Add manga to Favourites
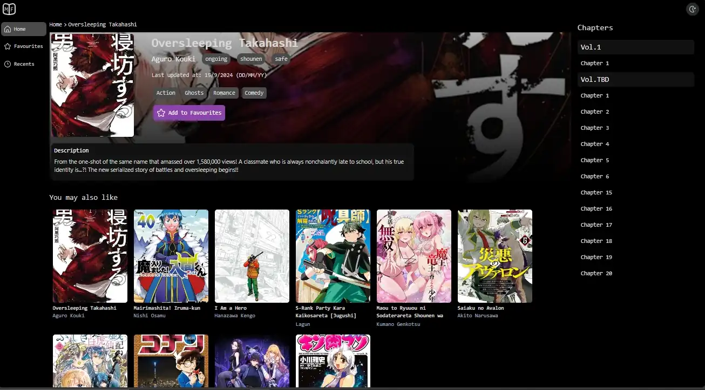Image resolution: width=705 pixels, height=390 pixels. pos(189,113)
